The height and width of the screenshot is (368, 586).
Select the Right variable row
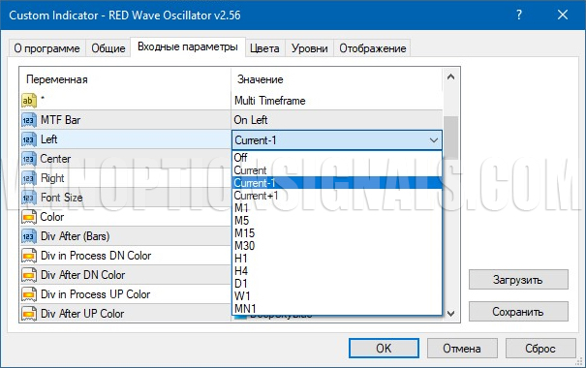(126, 178)
